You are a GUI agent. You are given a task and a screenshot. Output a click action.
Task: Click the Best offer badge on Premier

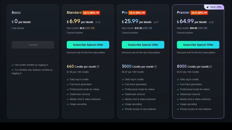(214, 7)
